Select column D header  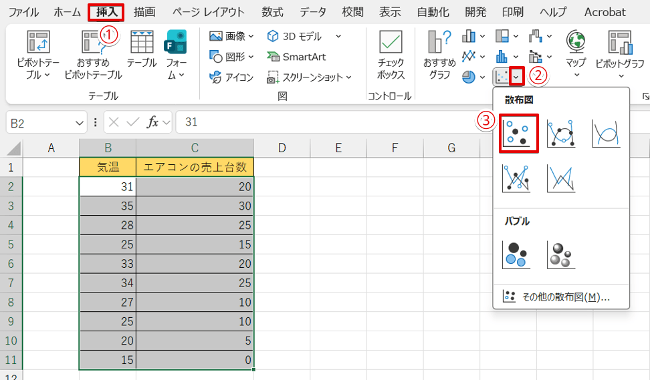[x=282, y=148]
